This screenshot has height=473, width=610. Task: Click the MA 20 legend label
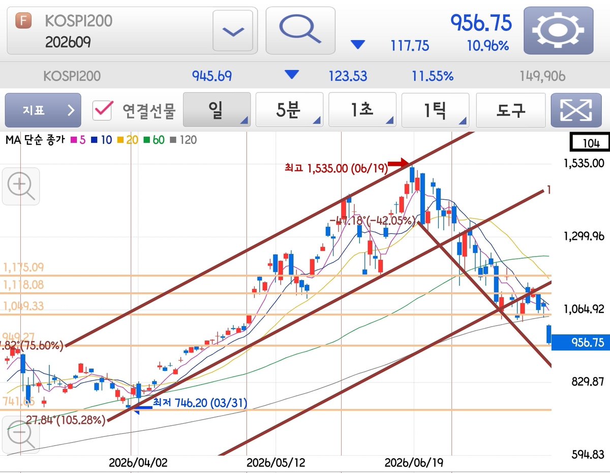pyautogui.click(x=128, y=140)
